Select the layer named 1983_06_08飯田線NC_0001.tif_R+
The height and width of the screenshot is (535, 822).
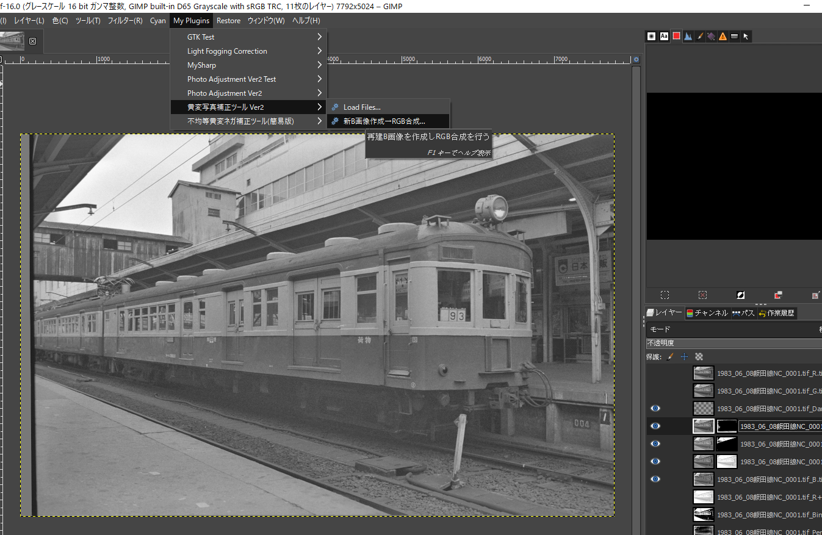coord(769,497)
